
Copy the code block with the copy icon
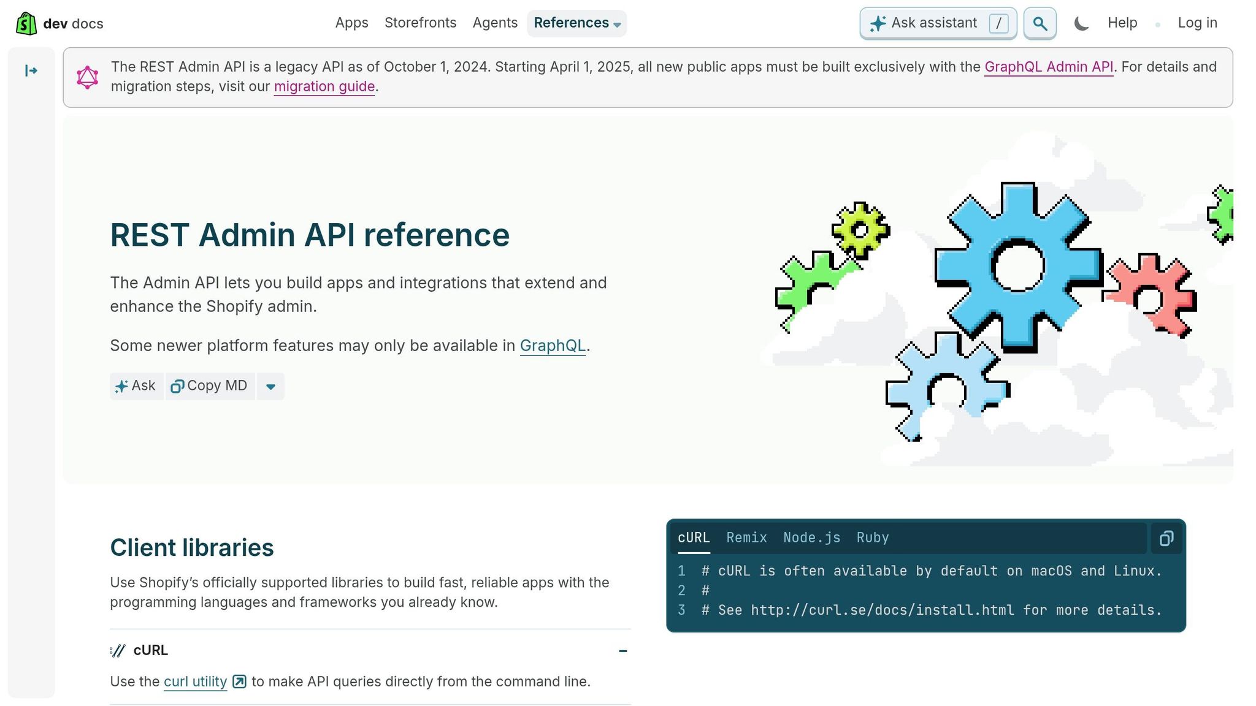coord(1166,538)
